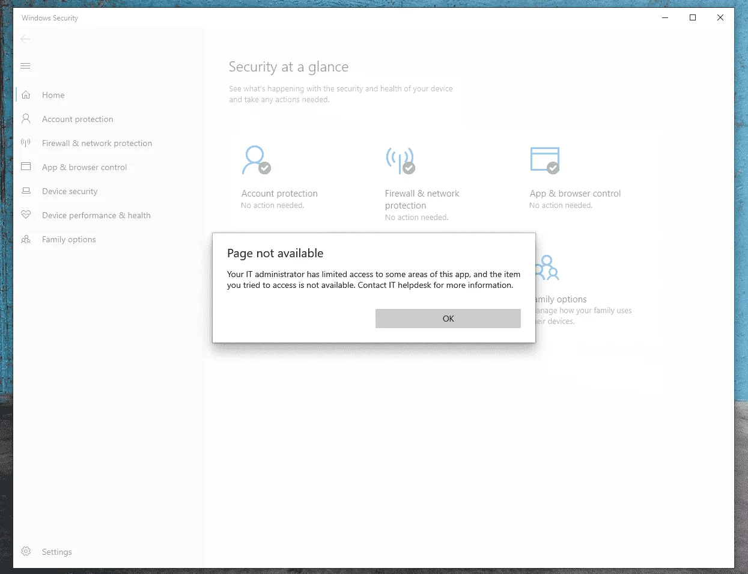
Task: Maximize the Windows Security window
Action: coord(693,17)
